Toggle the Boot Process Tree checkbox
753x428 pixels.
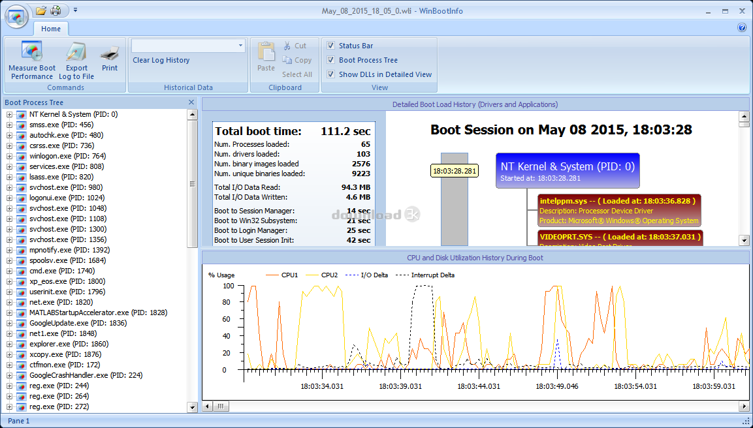(331, 60)
